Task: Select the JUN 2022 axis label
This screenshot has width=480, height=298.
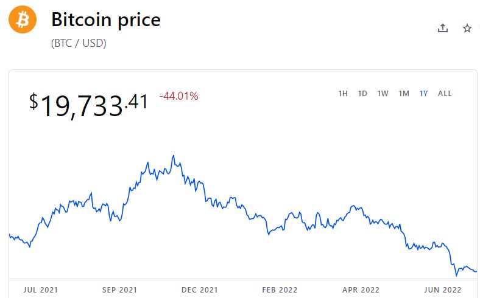Action: tap(442, 290)
